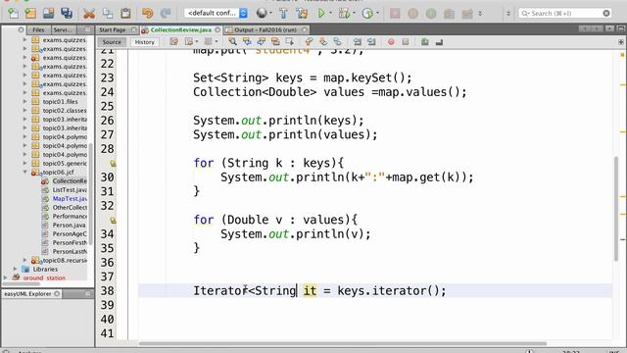Image resolution: width=627 pixels, height=353 pixels.
Task: Collapse the topic06.jcf package
Action: pos(24,173)
